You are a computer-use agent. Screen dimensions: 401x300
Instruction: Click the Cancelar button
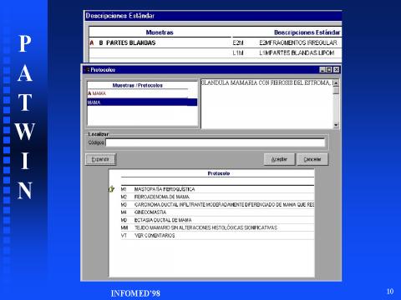(x=312, y=159)
